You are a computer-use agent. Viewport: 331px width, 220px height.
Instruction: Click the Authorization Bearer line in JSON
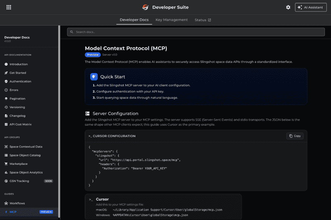(134, 168)
